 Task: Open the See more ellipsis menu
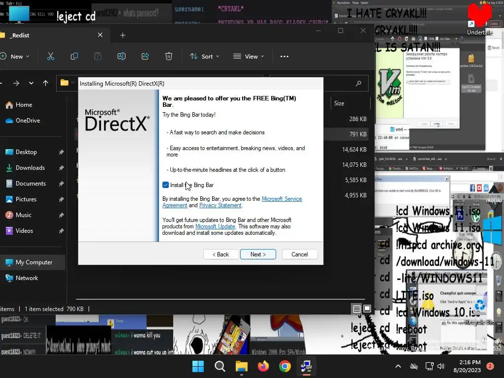[x=284, y=56]
